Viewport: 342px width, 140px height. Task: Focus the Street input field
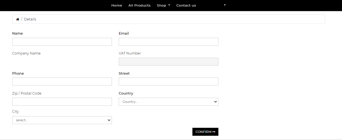point(168,82)
